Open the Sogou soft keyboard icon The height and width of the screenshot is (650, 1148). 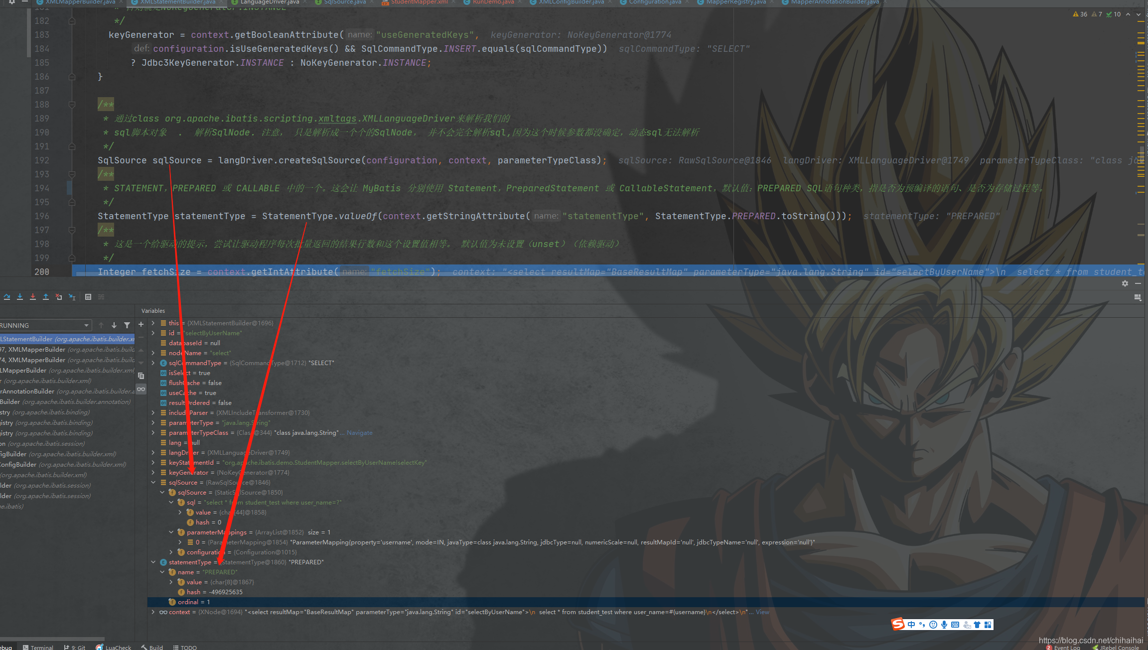(955, 624)
